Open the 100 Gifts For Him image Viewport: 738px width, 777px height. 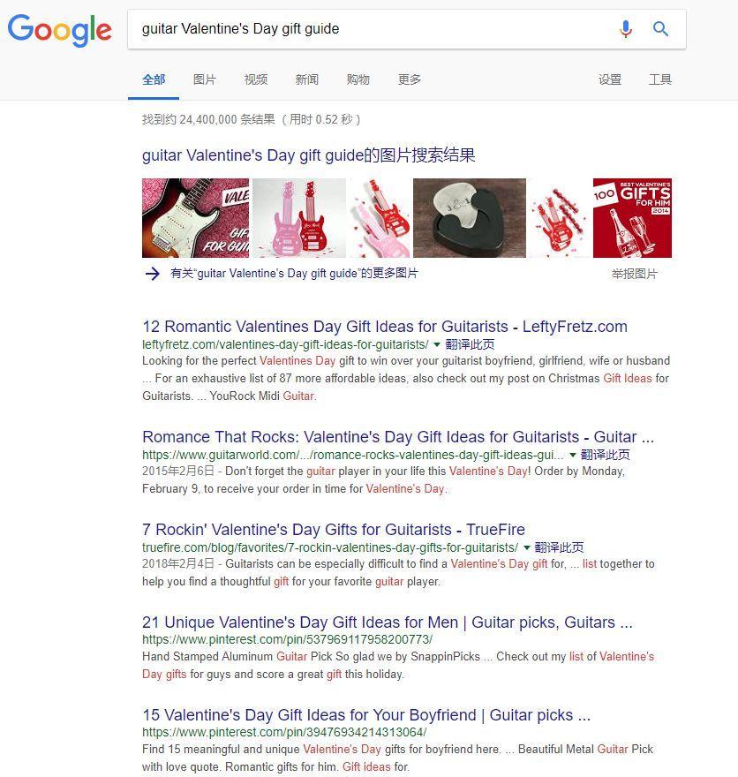(x=632, y=218)
